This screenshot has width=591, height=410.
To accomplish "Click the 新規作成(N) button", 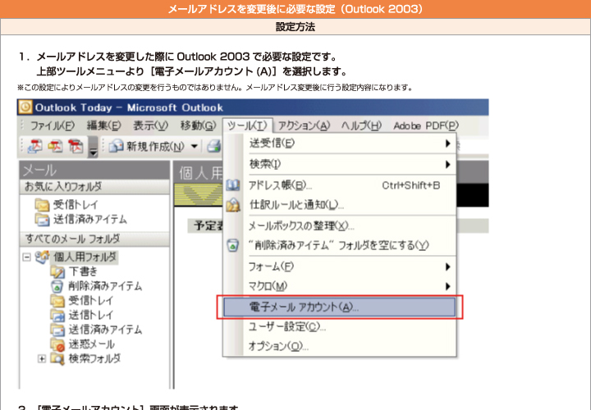I will tap(148, 146).
